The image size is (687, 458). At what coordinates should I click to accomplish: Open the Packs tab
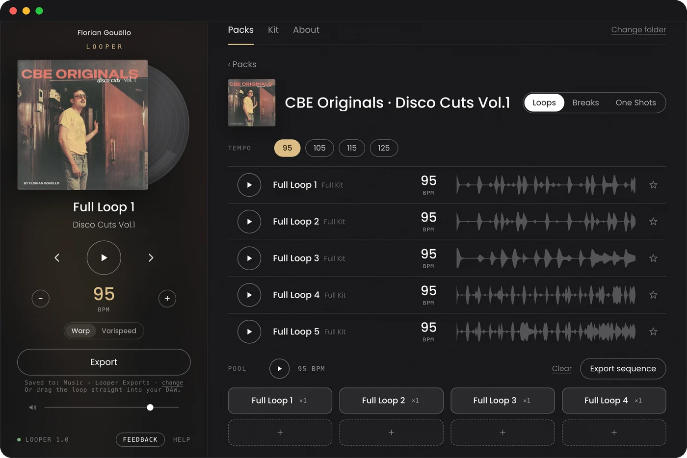[240, 30]
